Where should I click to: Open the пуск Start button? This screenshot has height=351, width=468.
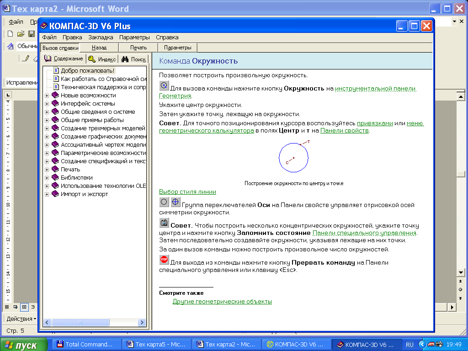tap(24, 345)
